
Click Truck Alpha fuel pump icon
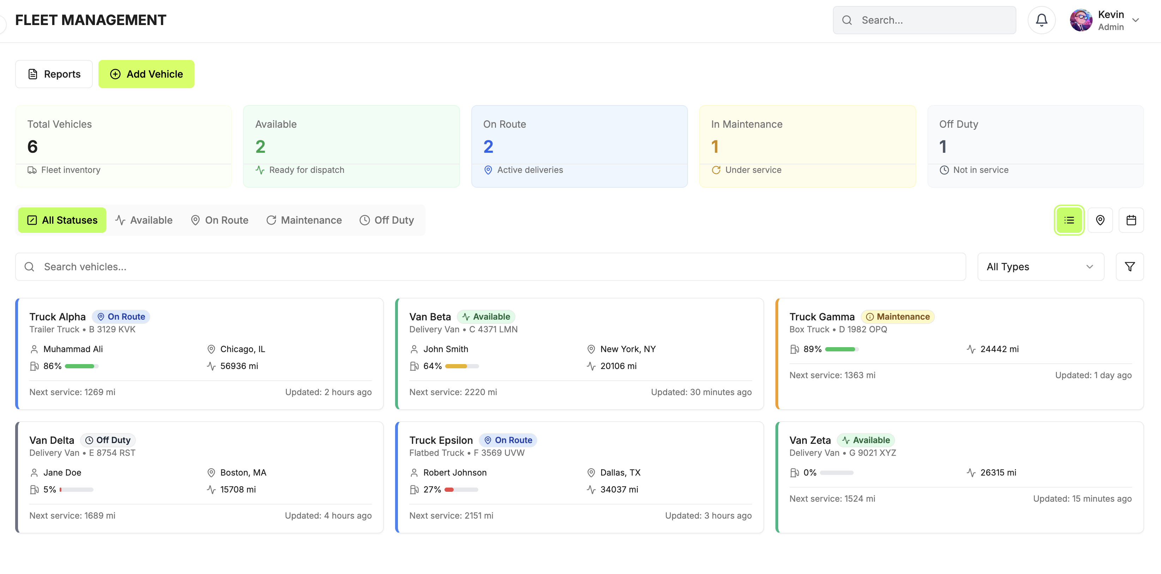tap(34, 366)
